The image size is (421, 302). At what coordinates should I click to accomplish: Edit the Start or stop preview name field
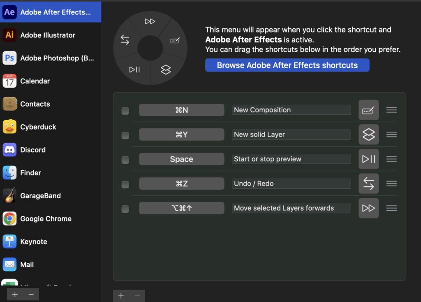(291, 159)
